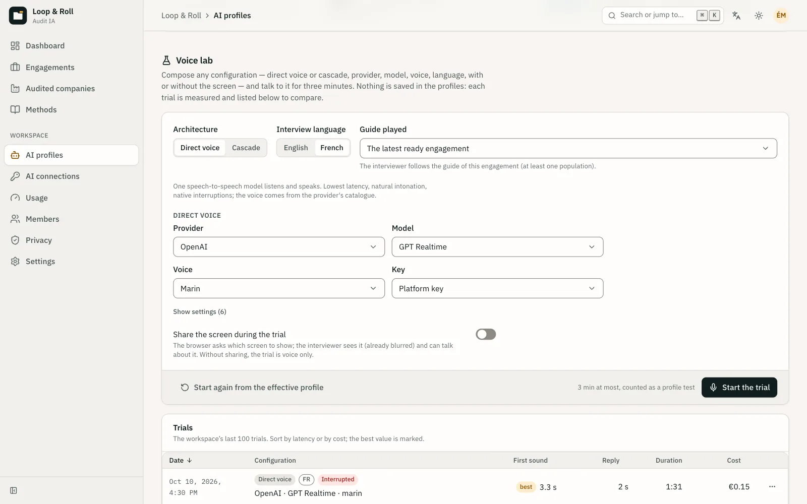Click the Dashboard grid icon
The image size is (807, 504).
point(15,46)
